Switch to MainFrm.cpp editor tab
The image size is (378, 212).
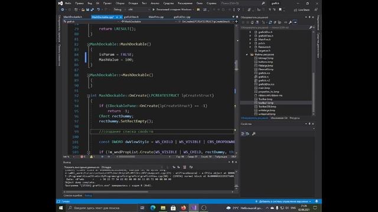pyautogui.click(x=156, y=17)
